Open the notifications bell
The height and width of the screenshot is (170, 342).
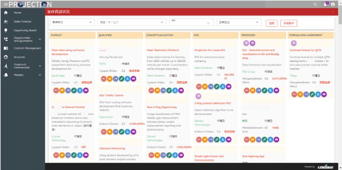pyautogui.click(x=325, y=4)
